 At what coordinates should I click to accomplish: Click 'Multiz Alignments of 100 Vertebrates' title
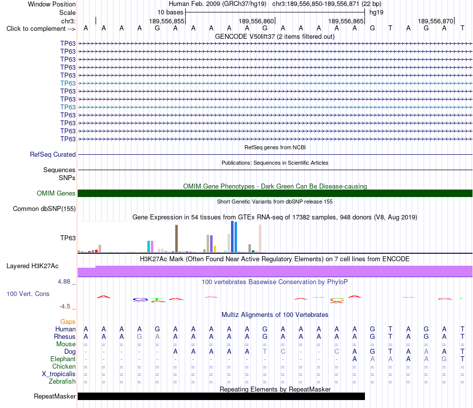click(x=275, y=315)
